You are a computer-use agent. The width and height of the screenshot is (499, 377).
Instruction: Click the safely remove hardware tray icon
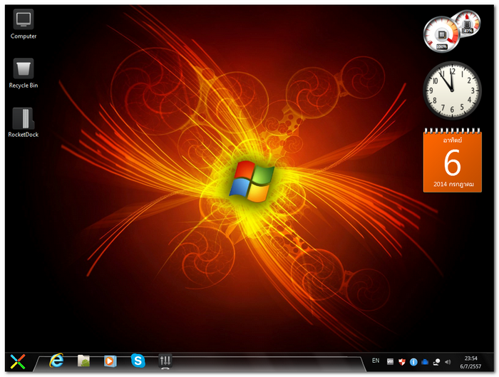pyautogui.click(x=436, y=362)
